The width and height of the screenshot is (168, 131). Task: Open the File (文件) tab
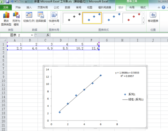[x=6, y=8]
